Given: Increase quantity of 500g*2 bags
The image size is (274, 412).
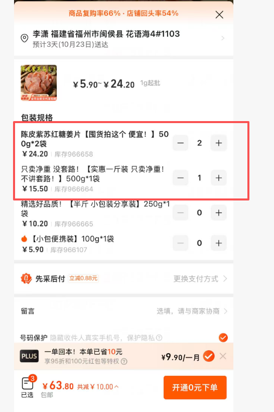Looking at the screenshot, I should pos(219,143).
